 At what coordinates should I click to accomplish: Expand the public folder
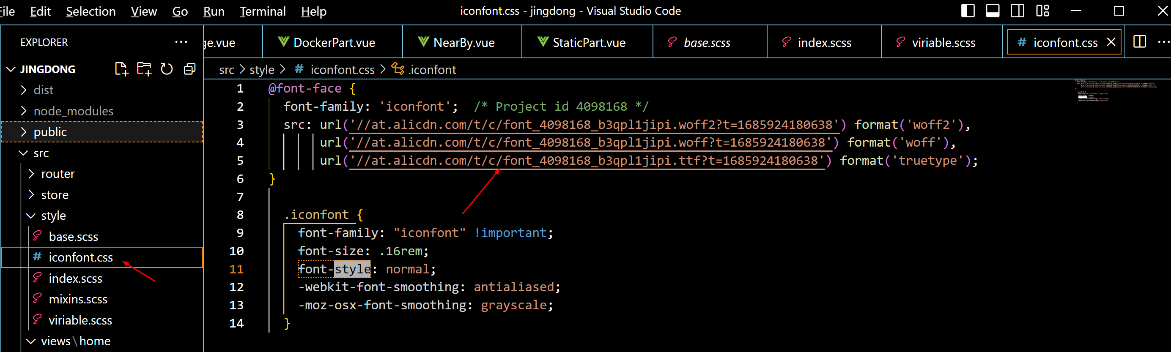[24, 132]
